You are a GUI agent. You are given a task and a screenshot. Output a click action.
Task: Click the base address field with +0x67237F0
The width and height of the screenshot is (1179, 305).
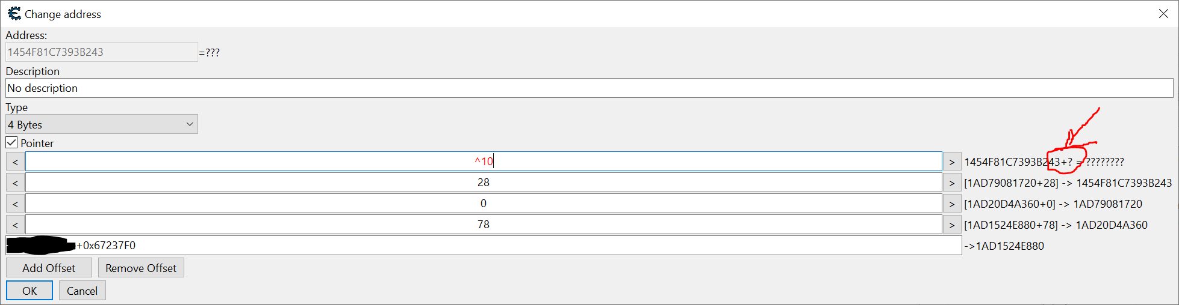pos(518,246)
